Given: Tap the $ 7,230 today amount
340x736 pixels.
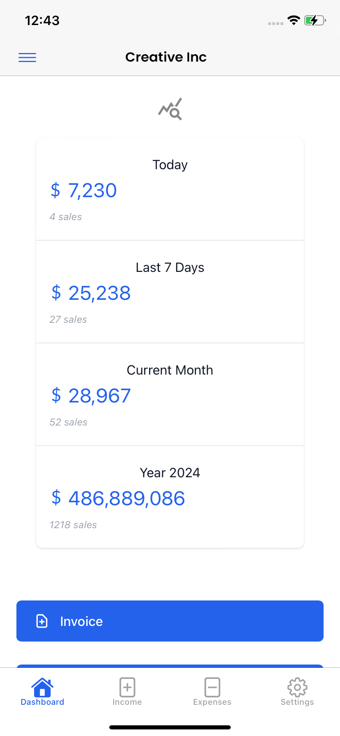Looking at the screenshot, I should coord(84,191).
